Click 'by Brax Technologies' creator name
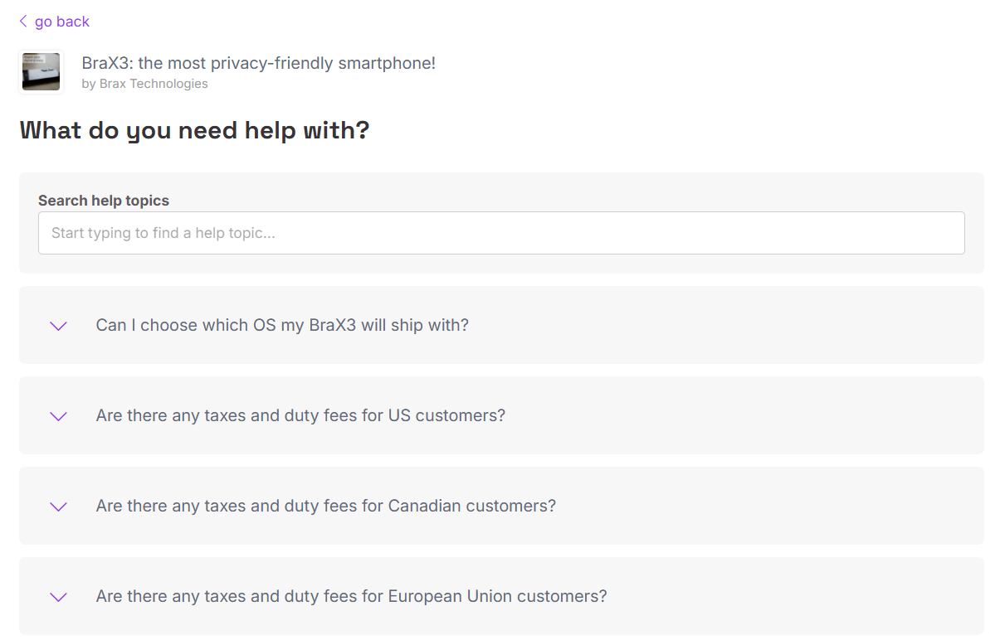1005x640 pixels. tap(144, 84)
